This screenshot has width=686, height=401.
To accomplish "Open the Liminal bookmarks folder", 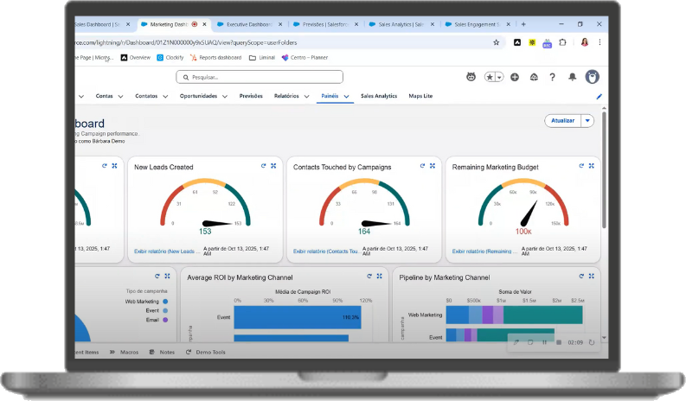I will pyautogui.click(x=262, y=58).
